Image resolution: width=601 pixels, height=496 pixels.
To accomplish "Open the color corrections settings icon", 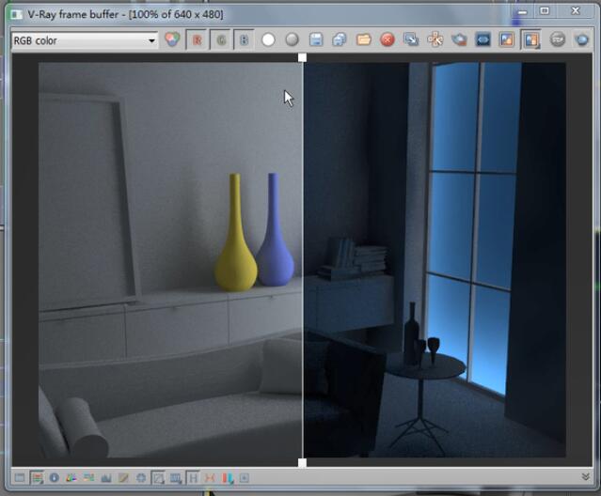I will click(37, 478).
